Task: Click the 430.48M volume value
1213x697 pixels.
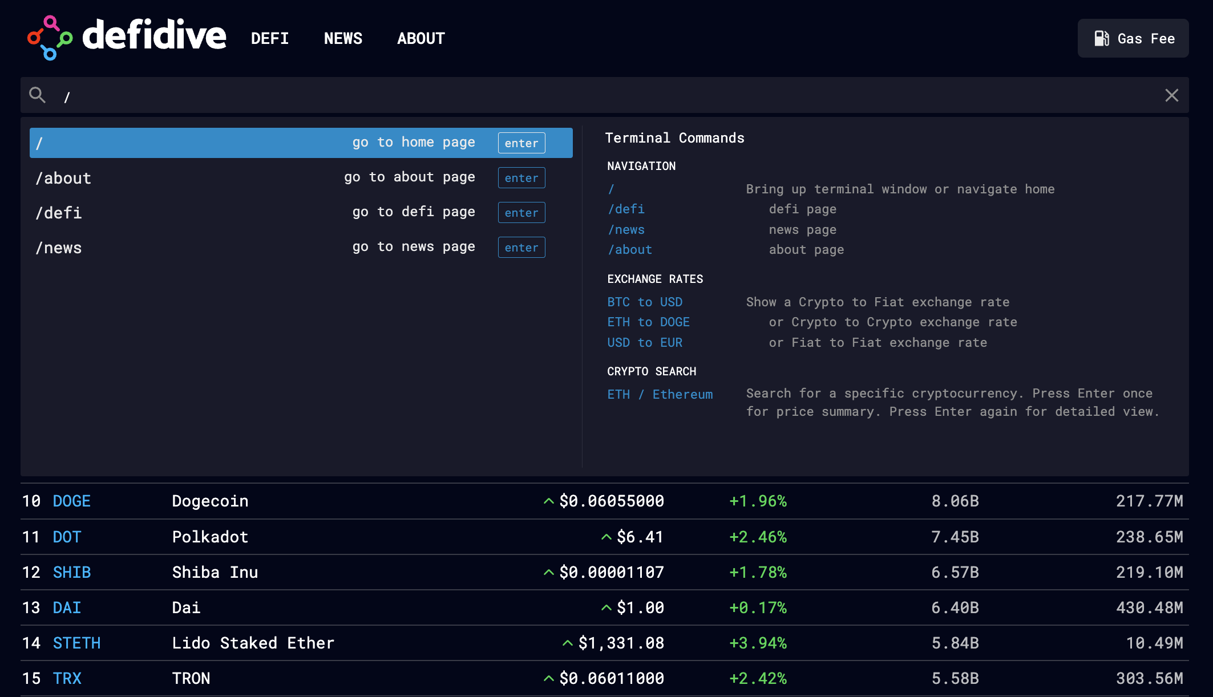Action: (x=1150, y=607)
